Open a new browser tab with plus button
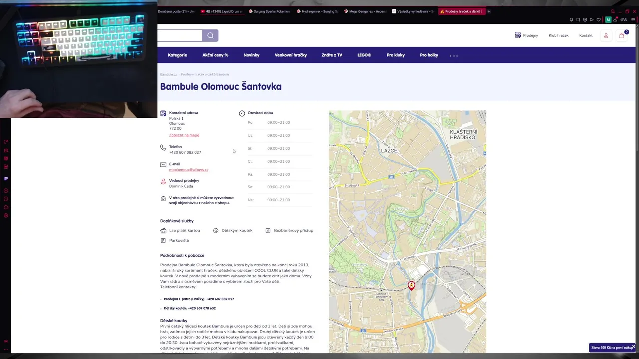Screen dimensions: 639x359 tap(489, 11)
